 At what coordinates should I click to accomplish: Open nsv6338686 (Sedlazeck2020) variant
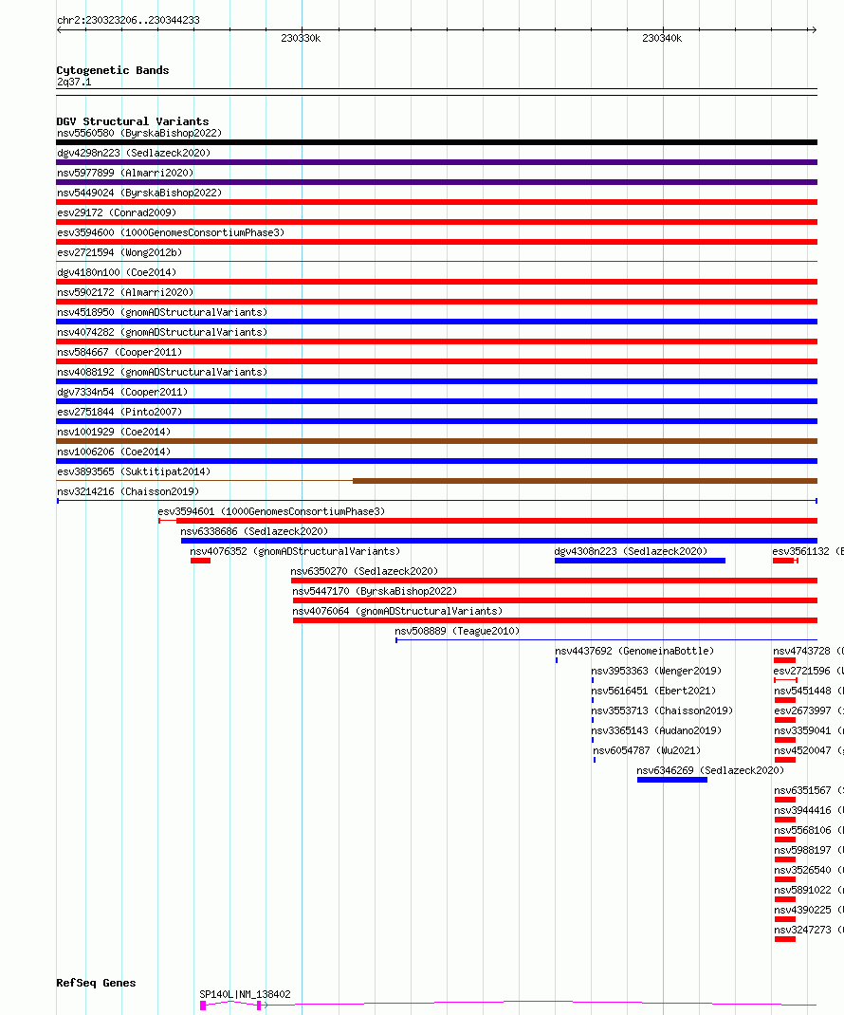click(254, 531)
